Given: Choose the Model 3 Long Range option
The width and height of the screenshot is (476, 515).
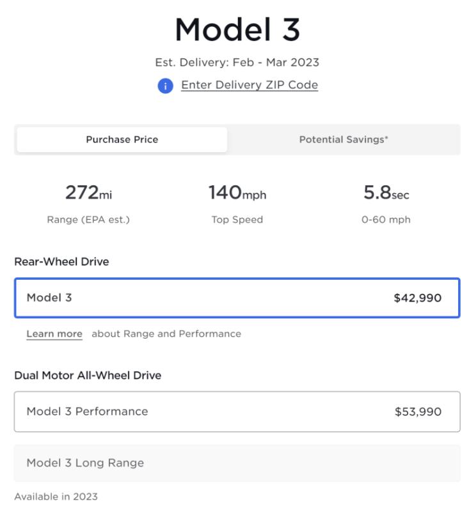Looking at the screenshot, I should pos(237,463).
